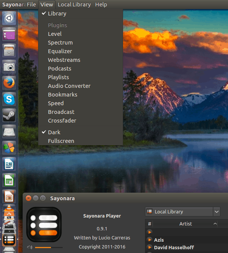Open the File menu
The image size is (228, 253).
(x=31, y=5)
